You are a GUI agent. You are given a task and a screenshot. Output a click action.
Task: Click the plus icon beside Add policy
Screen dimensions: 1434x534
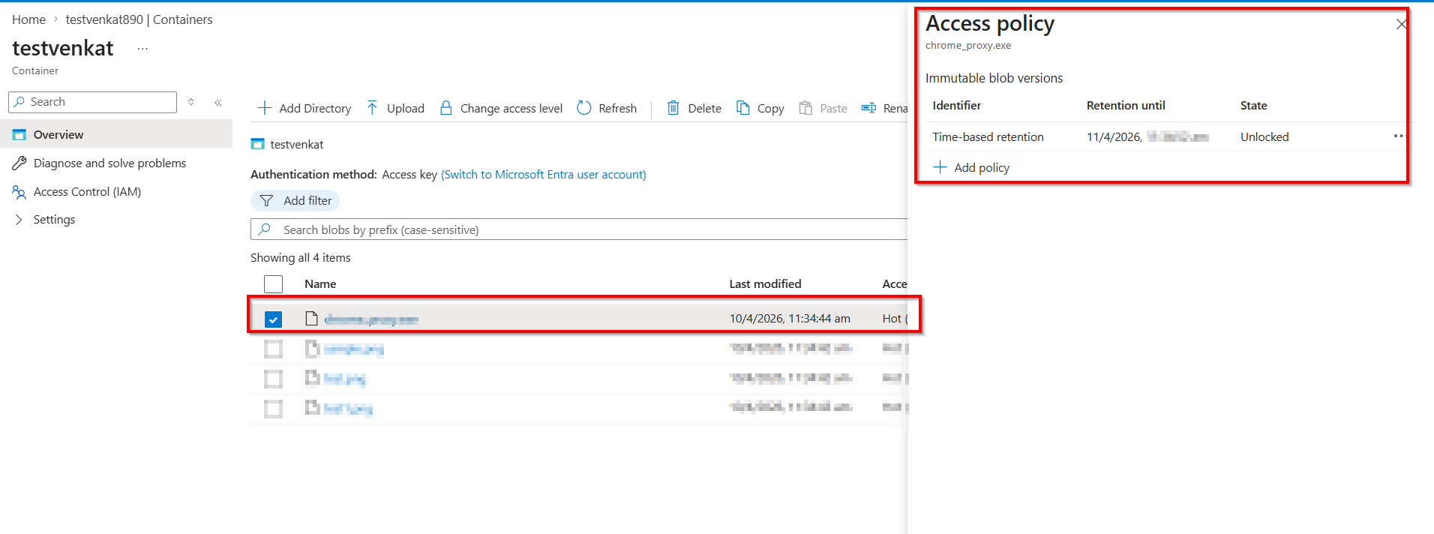click(940, 167)
